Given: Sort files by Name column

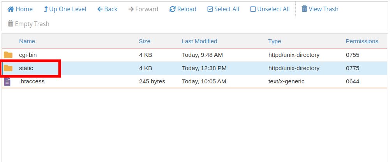Looking at the screenshot, I should 27,41.
